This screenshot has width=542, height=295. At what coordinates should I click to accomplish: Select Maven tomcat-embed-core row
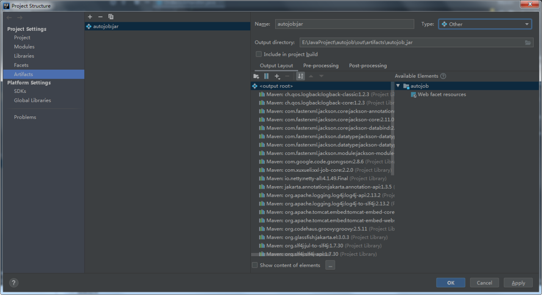pos(322,212)
